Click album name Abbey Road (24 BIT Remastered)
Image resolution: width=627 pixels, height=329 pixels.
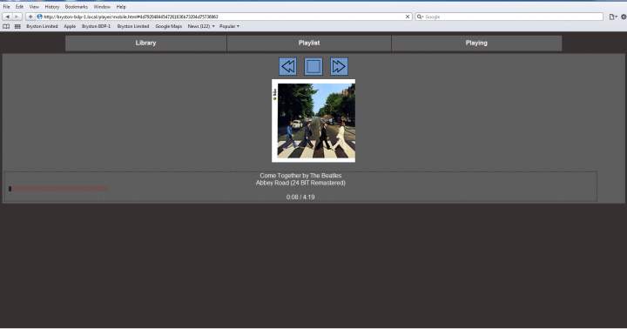[x=300, y=183]
